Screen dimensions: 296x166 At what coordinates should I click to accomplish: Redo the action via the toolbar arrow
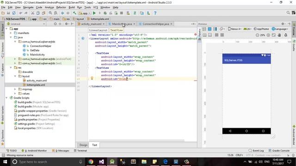click(26, 13)
